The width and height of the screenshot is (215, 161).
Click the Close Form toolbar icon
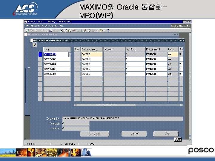pyautogui.click(x=55, y=30)
